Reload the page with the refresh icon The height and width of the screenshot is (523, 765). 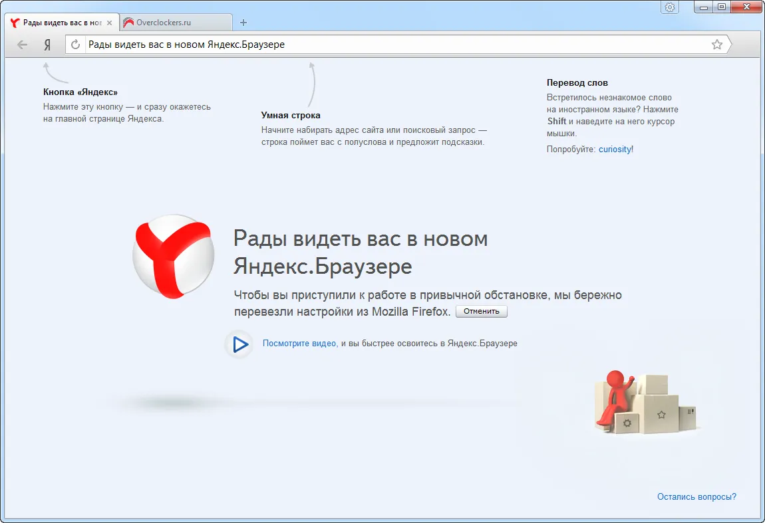pyautogui.click(x=75, y=45)
